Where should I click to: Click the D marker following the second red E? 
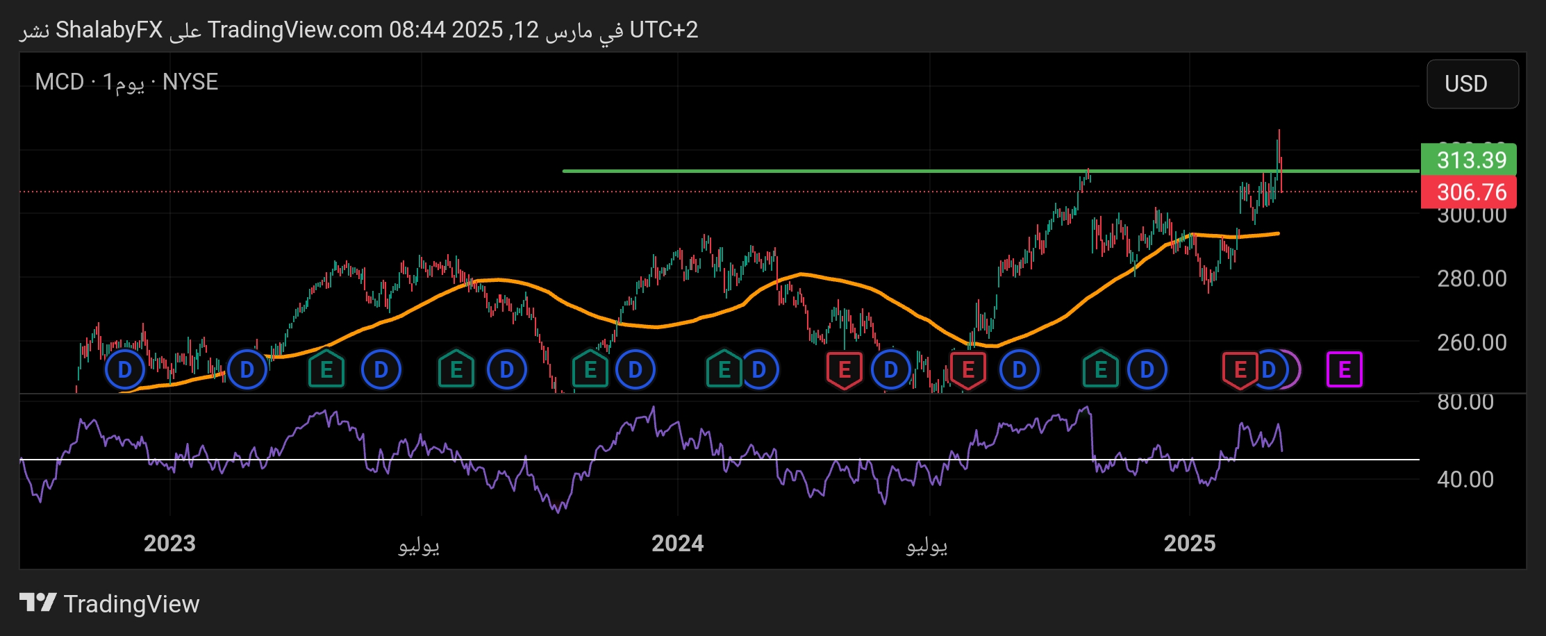[x=1019, y=369]
